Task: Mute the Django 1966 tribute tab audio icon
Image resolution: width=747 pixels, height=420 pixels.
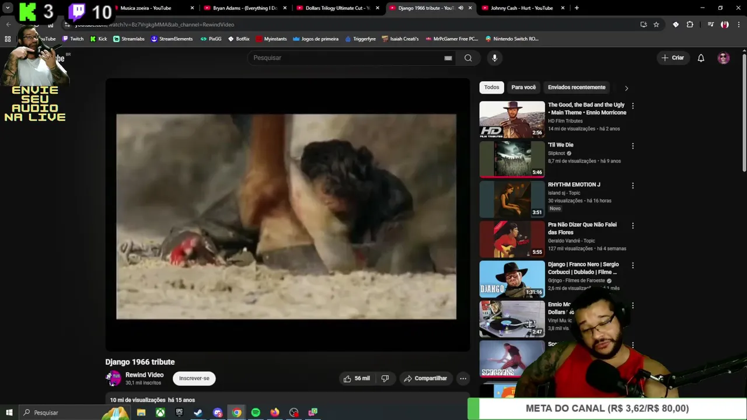Action: point(460,8)
